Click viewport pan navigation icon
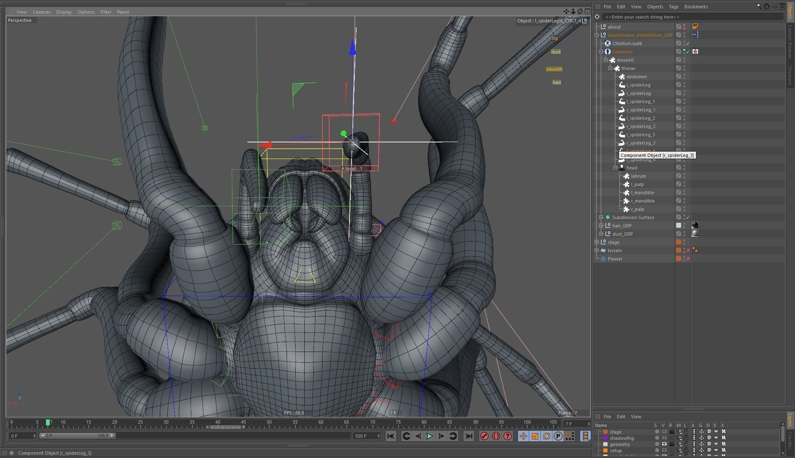 [x=566, y=12]
